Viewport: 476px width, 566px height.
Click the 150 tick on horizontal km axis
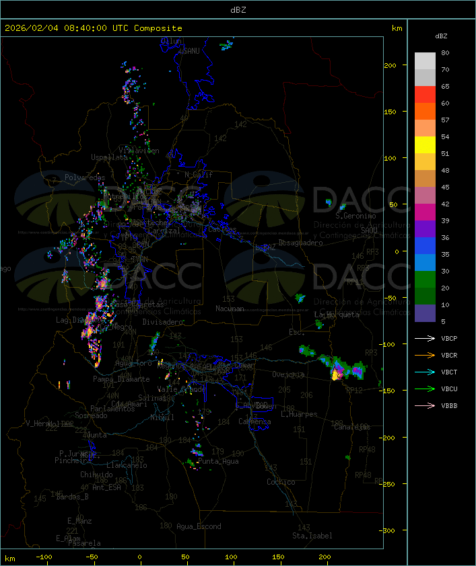[x=278, y=557]
